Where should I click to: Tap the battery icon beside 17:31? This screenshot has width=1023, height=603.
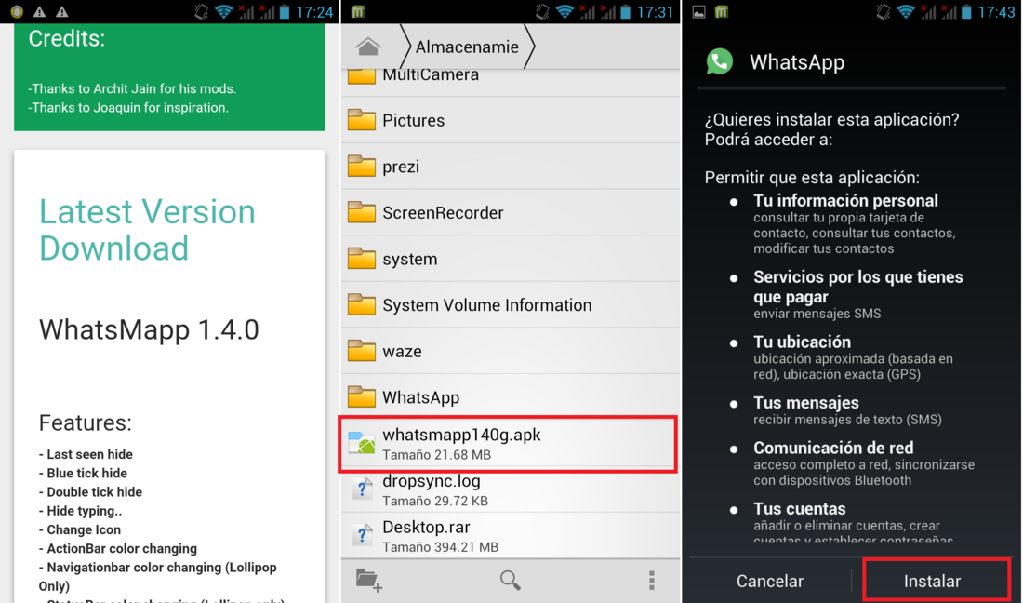coord(625,12)
